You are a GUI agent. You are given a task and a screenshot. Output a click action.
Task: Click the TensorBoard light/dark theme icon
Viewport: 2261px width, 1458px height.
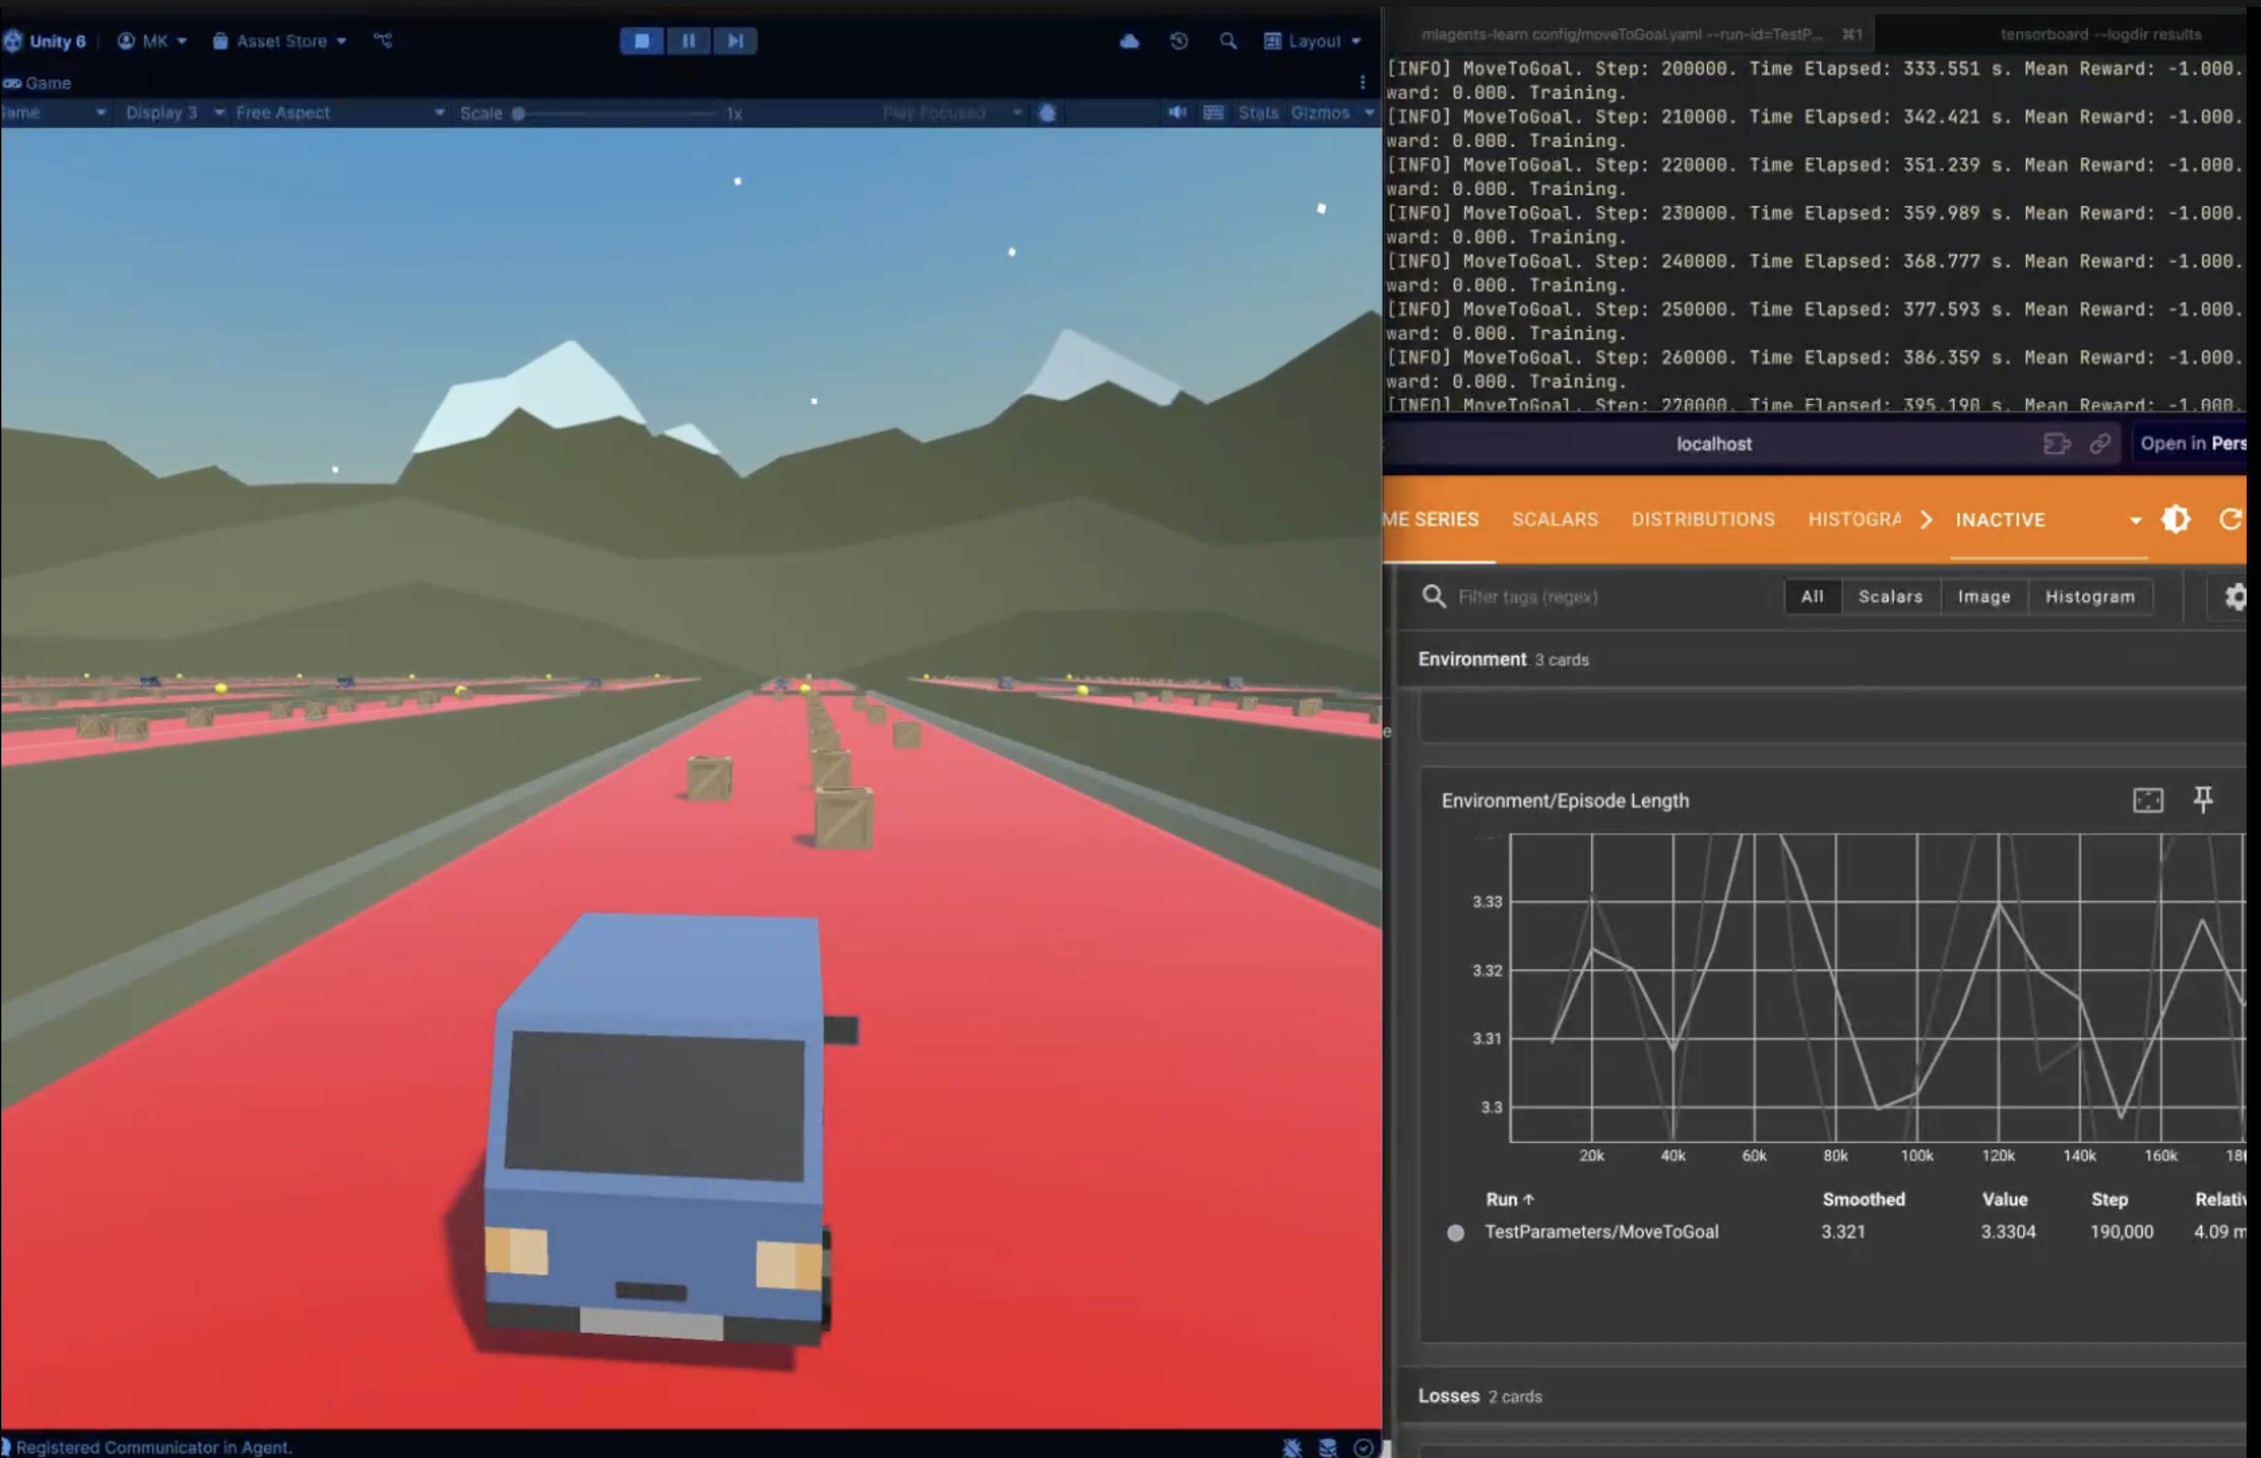pos(2176,520)
